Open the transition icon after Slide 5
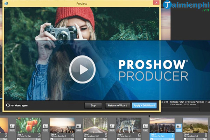210x140 pixels. click(x=112, y=126)
